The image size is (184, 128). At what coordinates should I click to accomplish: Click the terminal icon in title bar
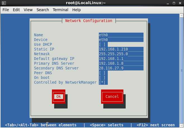(x=4, y=3)
